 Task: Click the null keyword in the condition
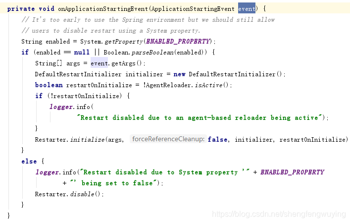(x=82, y=53)
